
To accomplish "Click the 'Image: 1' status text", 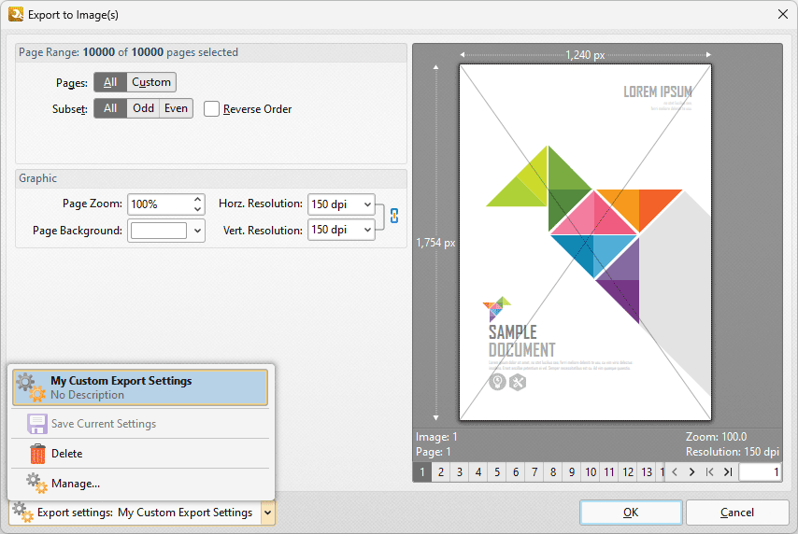I will [x=436, y=437].
